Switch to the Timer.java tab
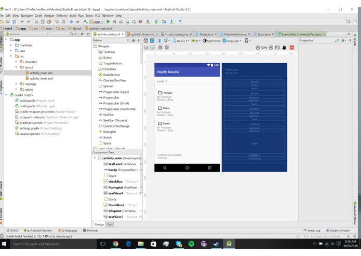 point(206,34)
